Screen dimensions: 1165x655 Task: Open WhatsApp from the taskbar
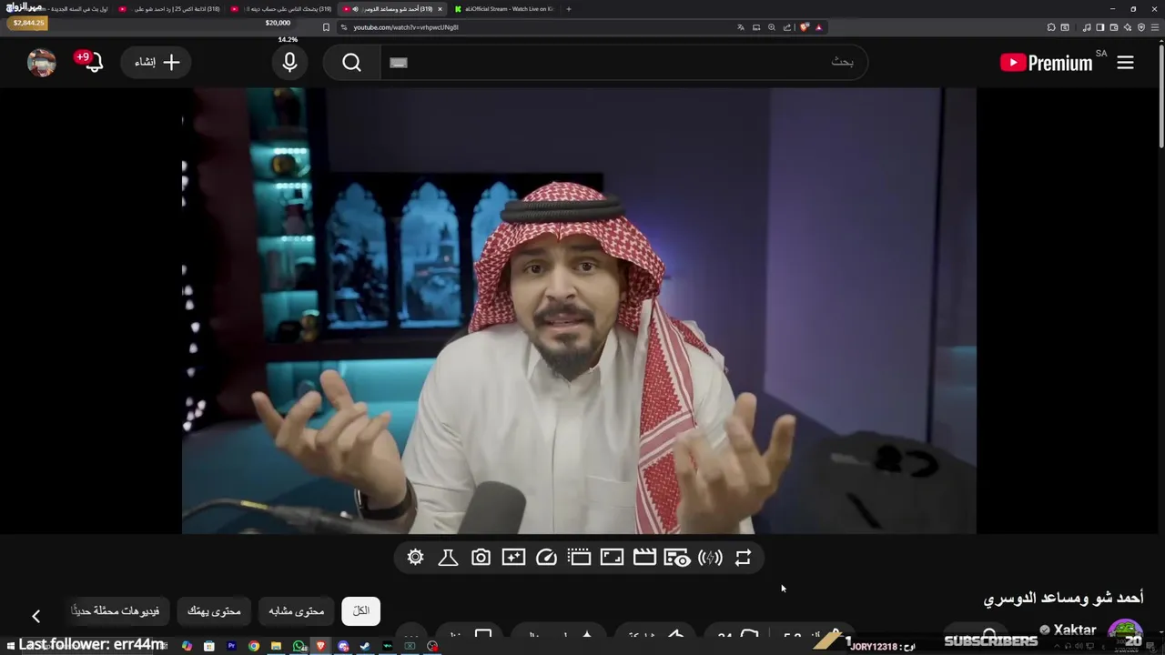tap(299, 646)
